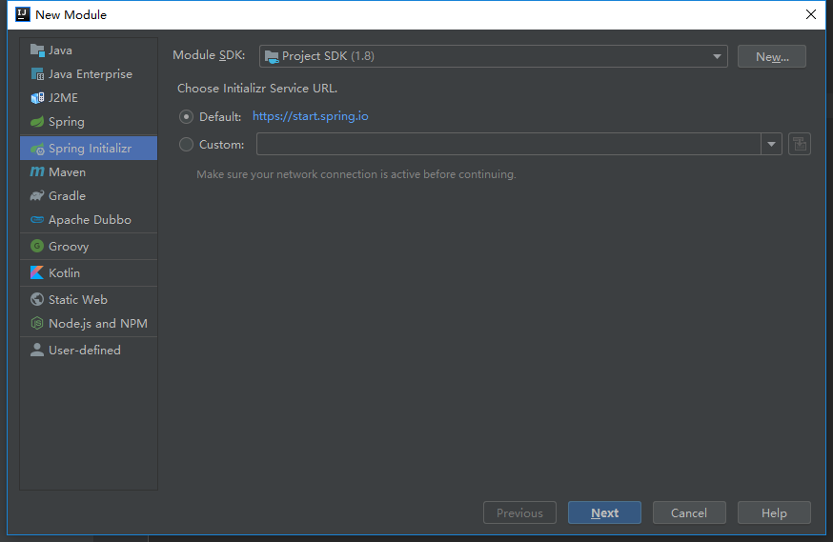Click icon button beside Custom URL field
This screenshot has width=833, height=542.
pyautogui.click(x=800, y=144)
